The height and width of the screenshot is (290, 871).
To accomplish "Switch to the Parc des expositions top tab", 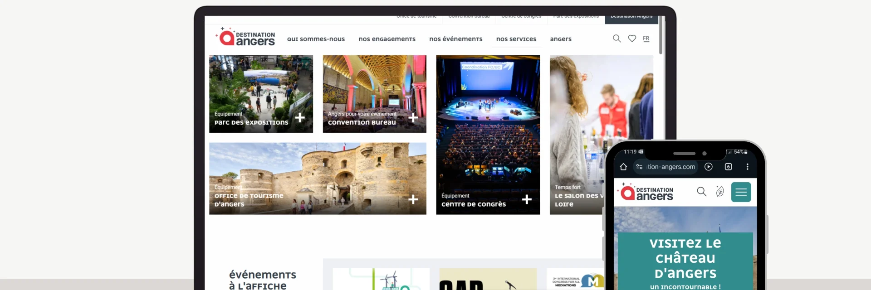I will (576, 17).
